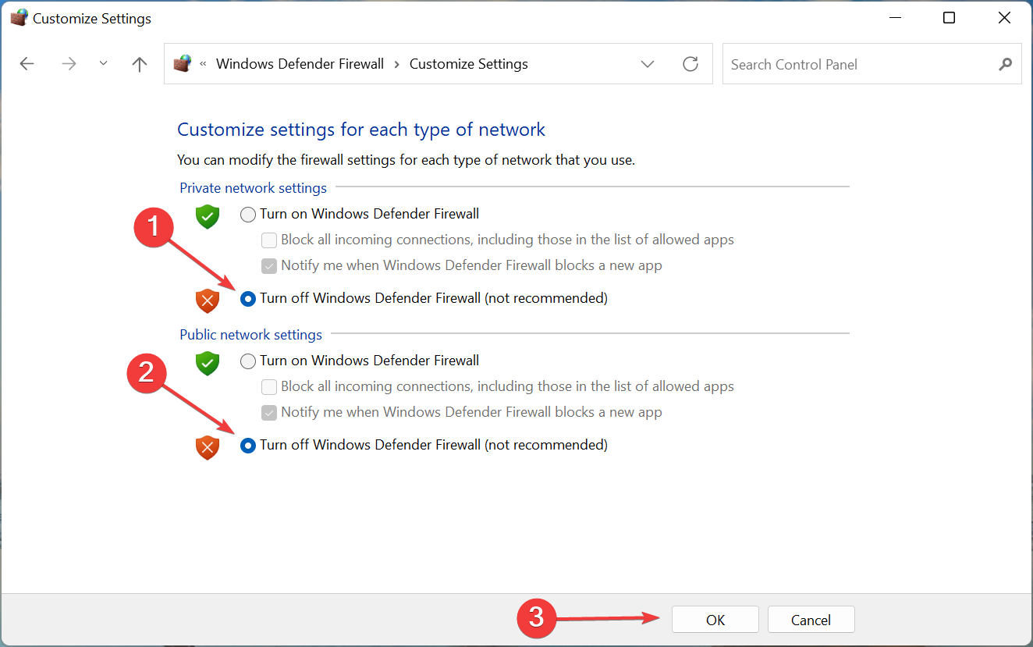The image size is (1033, 647).
Task: Close the Customize Settings window
Action: 1005,18
